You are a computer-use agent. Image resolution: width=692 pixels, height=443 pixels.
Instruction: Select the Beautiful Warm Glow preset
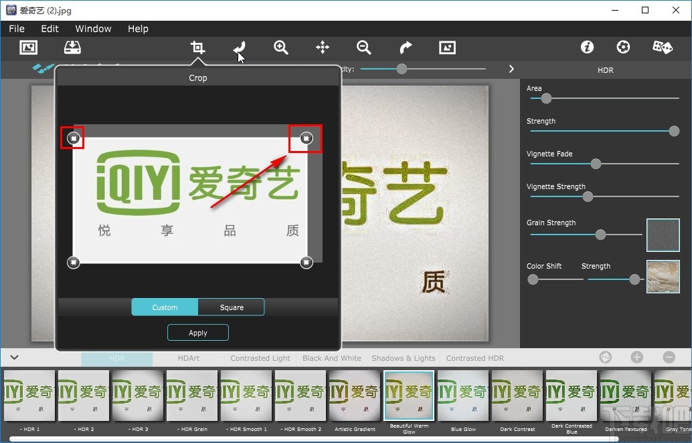pos(409,396)
